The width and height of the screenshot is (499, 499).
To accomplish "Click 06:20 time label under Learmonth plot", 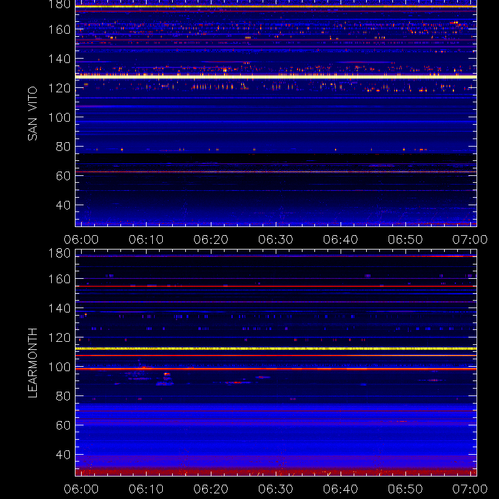I will (211, 489).
